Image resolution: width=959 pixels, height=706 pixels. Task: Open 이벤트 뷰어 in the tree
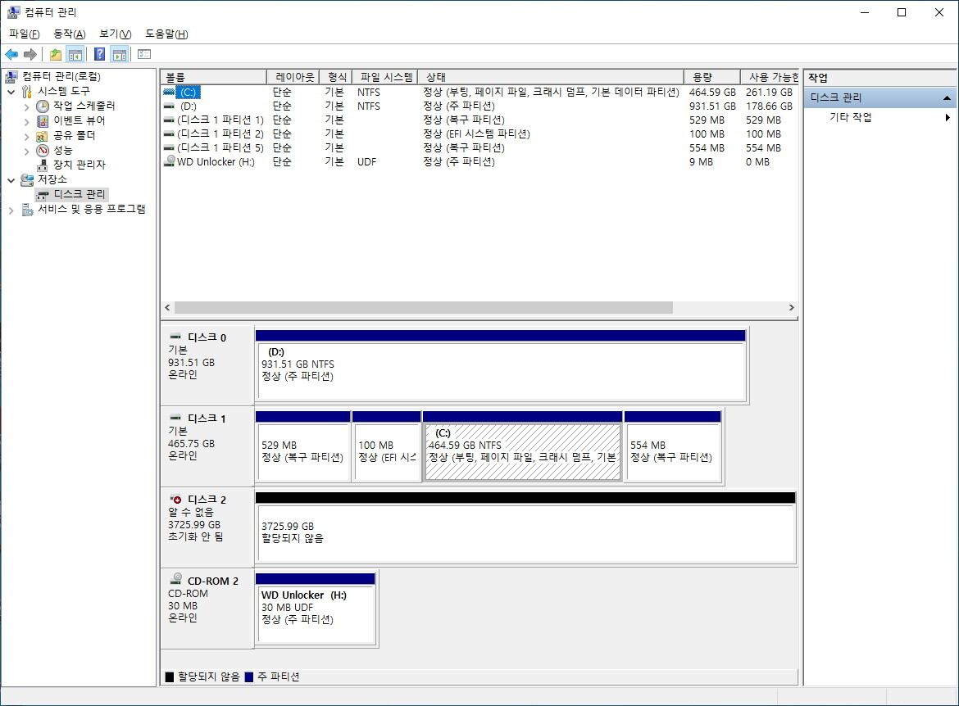79,120
